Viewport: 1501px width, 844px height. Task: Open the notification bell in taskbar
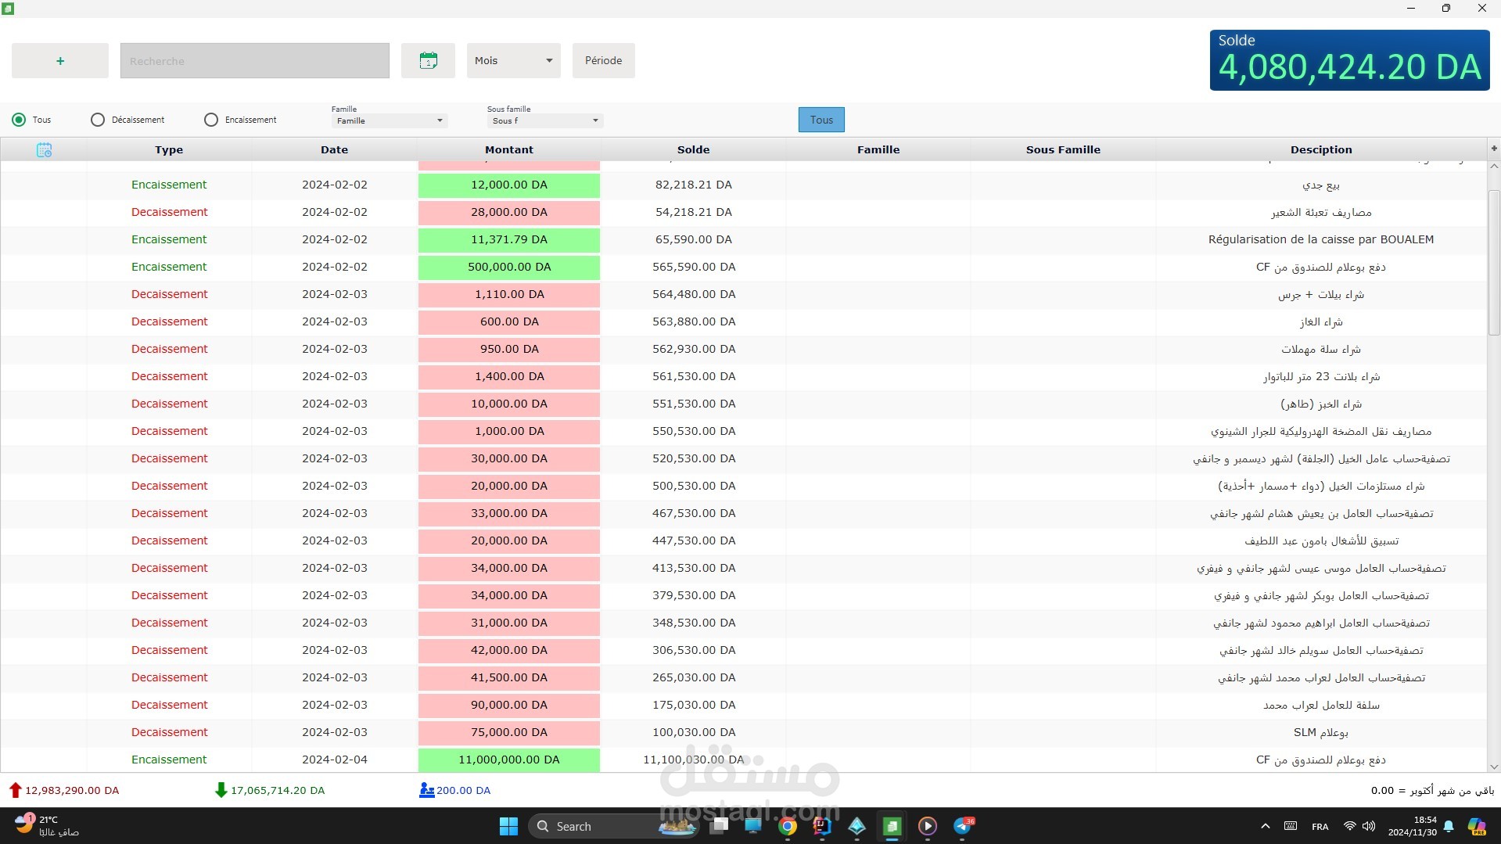tap(1449, 826)
